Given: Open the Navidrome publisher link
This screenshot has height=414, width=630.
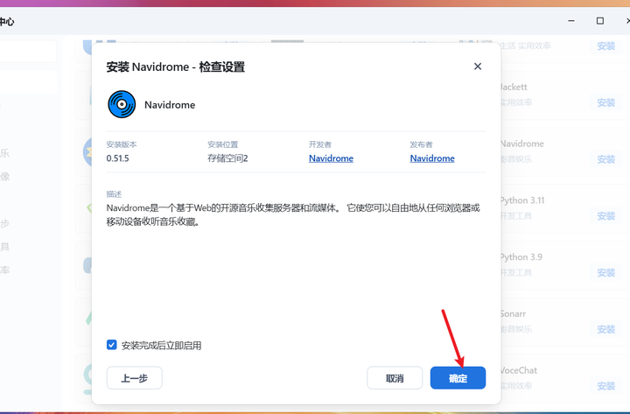Looking at the screenshot, I should click(x=432, y=158).
